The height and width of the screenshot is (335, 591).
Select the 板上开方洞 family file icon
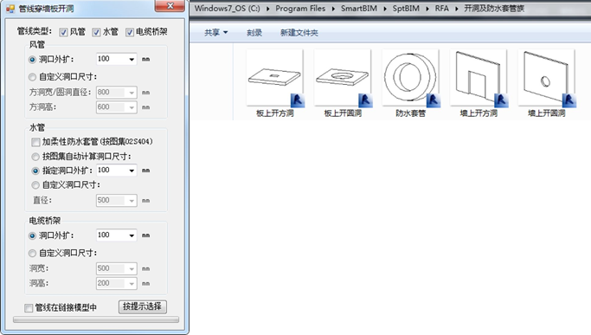(275, 78)
